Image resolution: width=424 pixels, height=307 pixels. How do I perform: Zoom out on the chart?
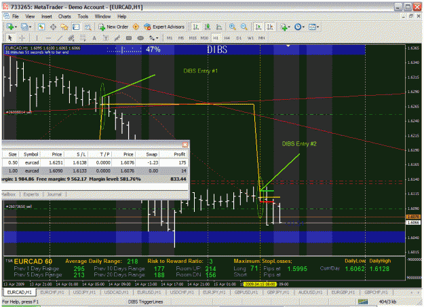(x=244, y=26)
